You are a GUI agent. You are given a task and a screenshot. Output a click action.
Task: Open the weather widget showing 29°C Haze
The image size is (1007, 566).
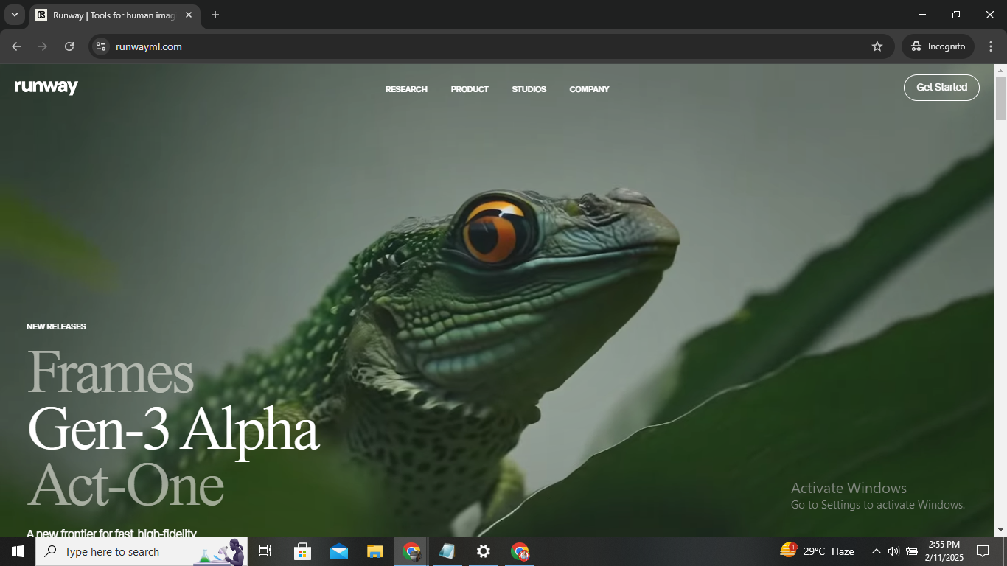[818, 551]
